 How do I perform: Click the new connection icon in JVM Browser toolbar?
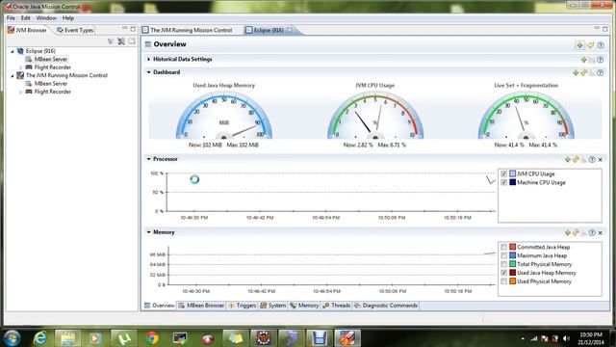pos(132,40)
